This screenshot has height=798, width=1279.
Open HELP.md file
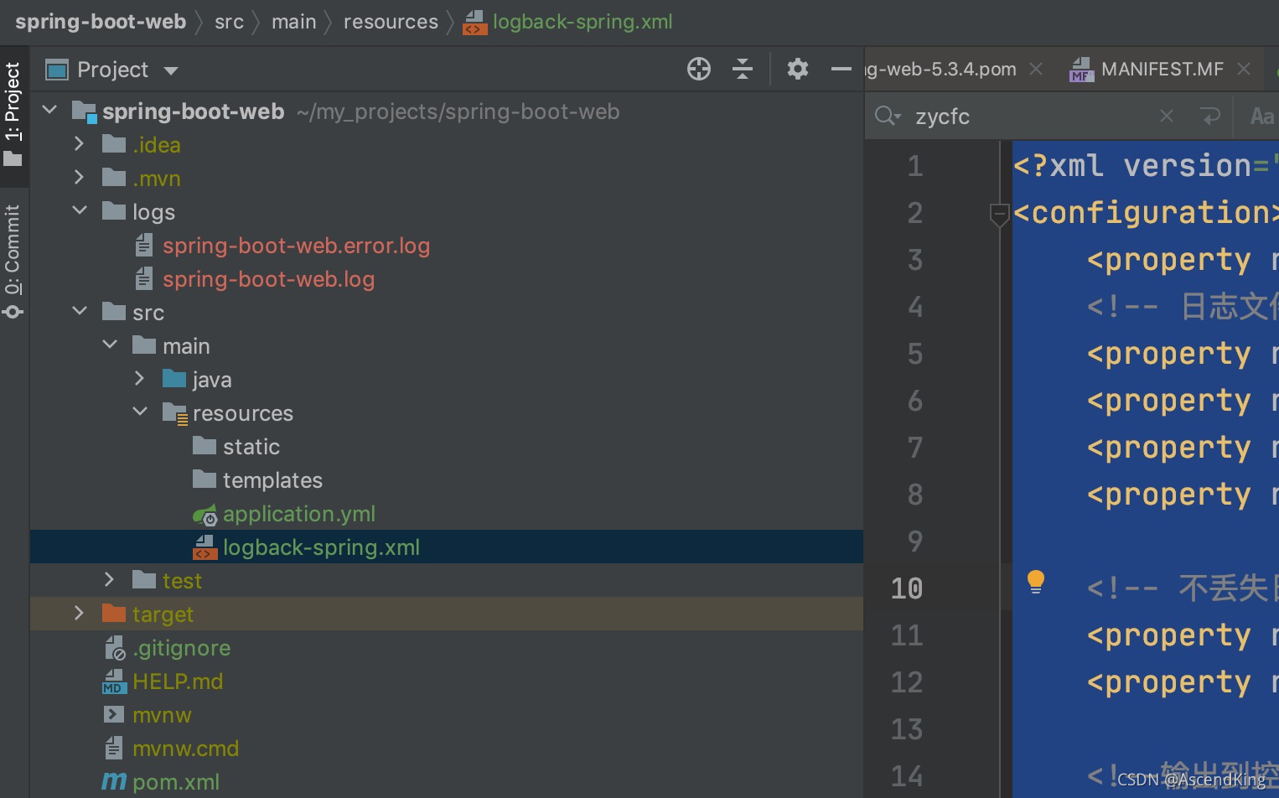pyautogui.click(x=178, y=681)
